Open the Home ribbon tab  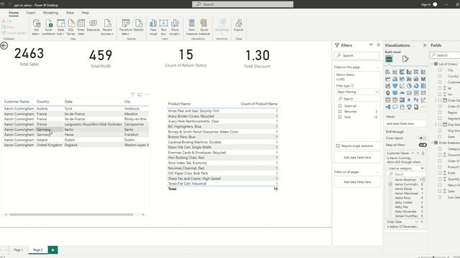coord(14,13)
